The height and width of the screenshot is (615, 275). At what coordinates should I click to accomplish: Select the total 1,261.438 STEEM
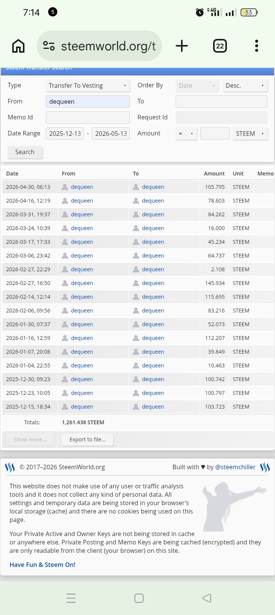tap(83, 422)
